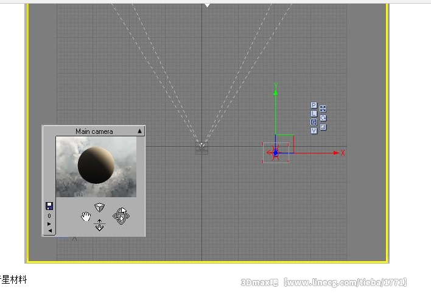Click the V view coordinates button
The image size is (431, 294).
tap(314, 130)
